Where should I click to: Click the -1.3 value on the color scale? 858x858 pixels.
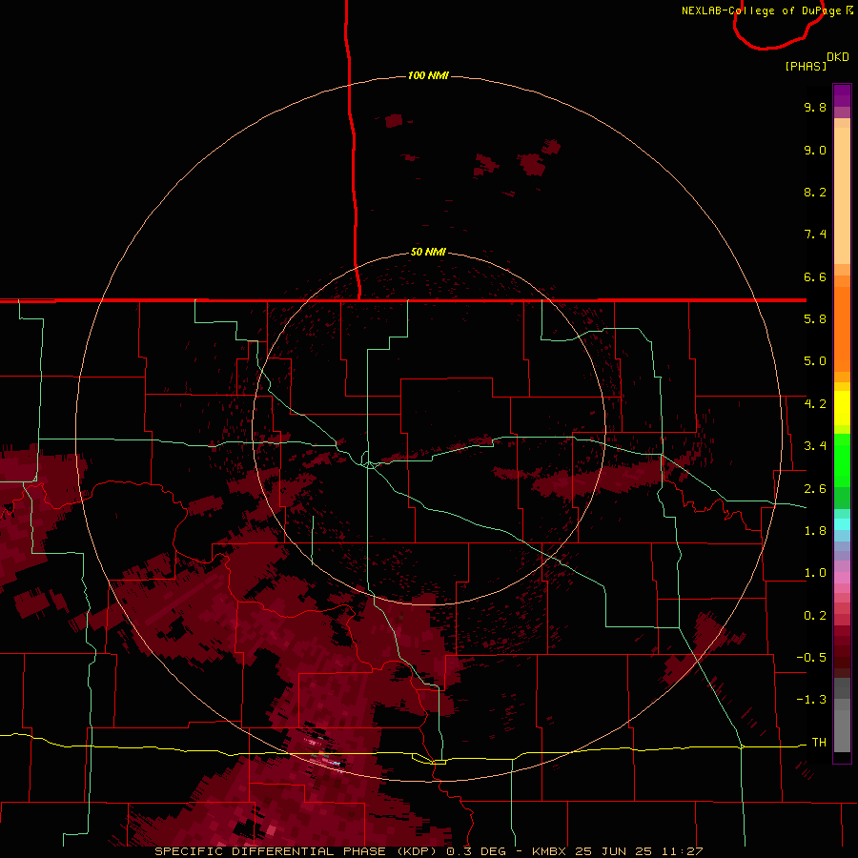[x=811, y=700]
